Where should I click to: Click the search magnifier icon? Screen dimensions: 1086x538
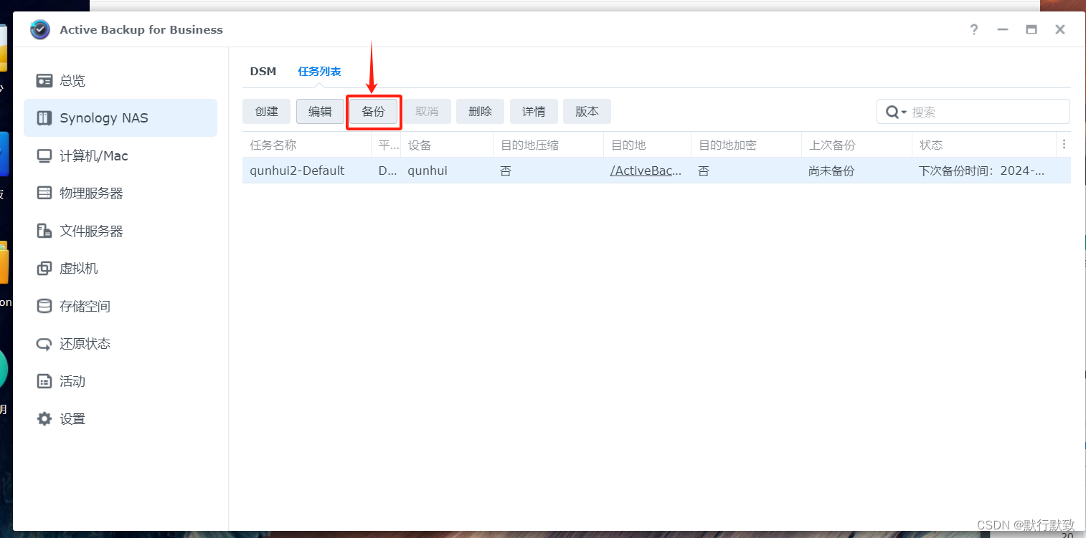pos(892,112)
